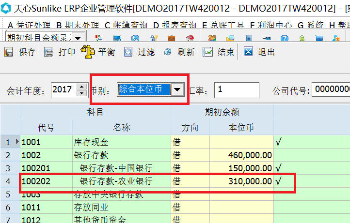Select the 银行存款-农业银行 name cell
This screenshot has height=223, width=350.
tap(122, 181)
